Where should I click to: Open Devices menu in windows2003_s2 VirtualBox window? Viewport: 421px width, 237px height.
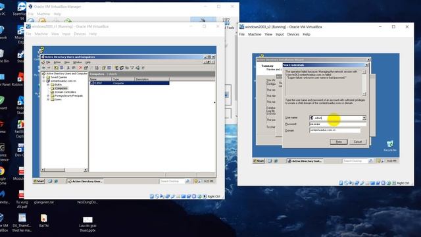click(293, 34)
